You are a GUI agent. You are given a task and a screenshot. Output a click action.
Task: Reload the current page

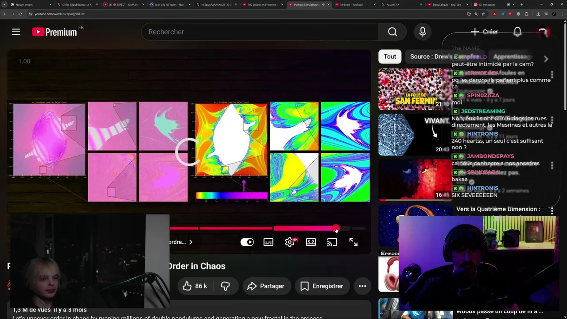coord(20,14)
